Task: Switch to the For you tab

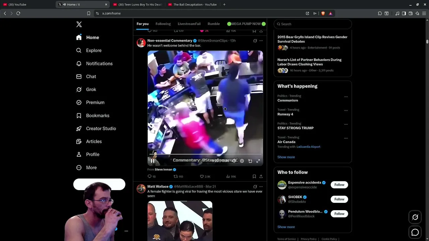Action: pos(142,24)
